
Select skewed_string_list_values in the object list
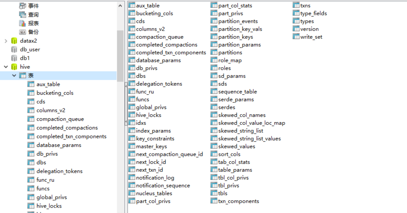pos(249,139)
